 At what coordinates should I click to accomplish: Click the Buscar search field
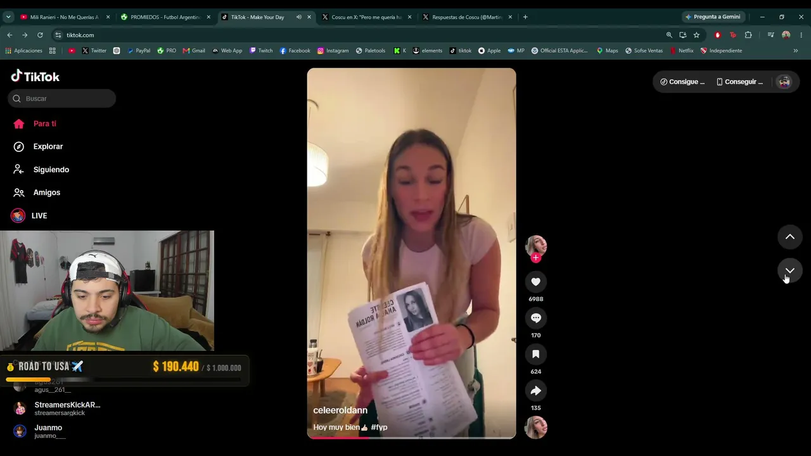pos(62,98)
